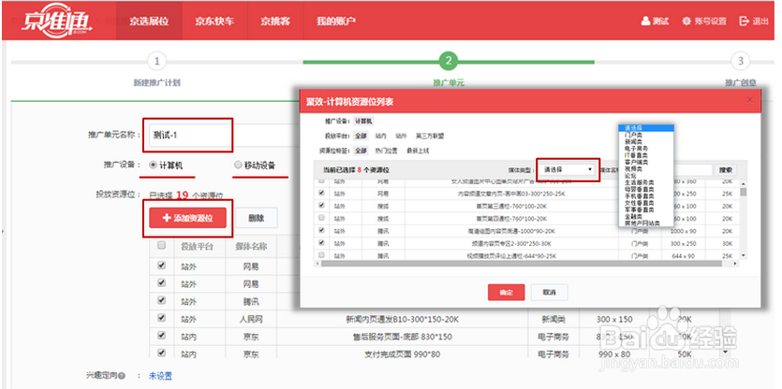This screenshot has height=389, width=782.
Task: Open the 测试 user profile icon
Action: click(x=645, y=21)
